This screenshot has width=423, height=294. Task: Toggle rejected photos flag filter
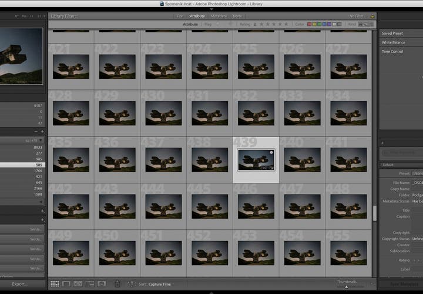[x=230, y=24]
